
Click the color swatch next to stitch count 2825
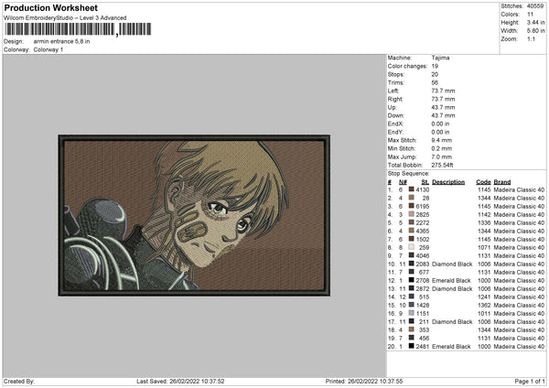(412, 214)
